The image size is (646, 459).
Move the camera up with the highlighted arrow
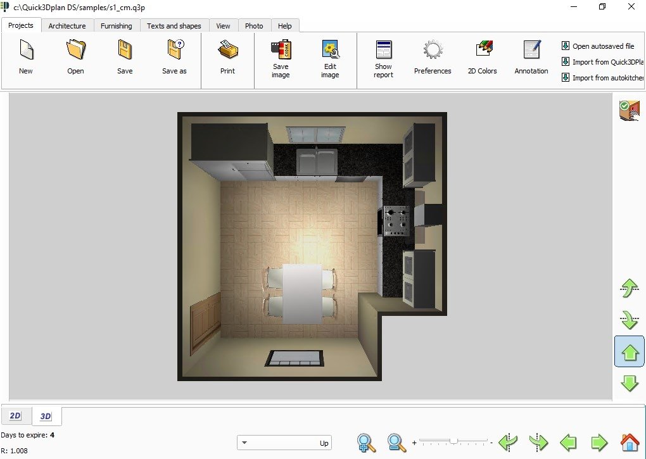[x=630, y=351]
